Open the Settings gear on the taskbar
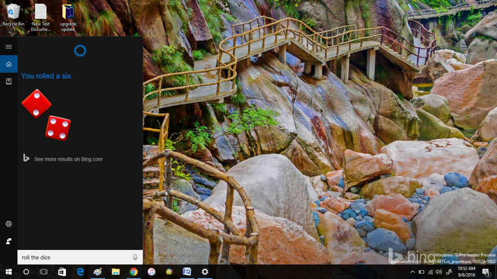Viewport: 497px width, 279px height. click(x=205, y=272)
